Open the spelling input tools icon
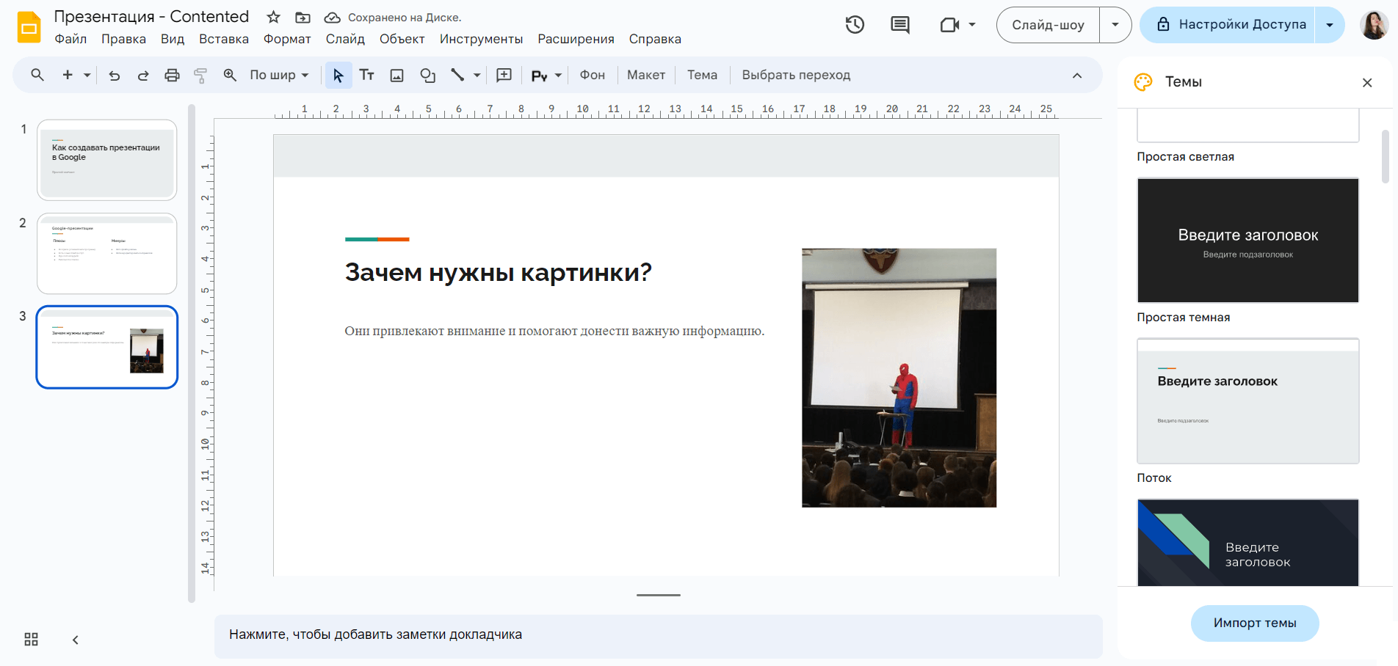 click(540, 75)
